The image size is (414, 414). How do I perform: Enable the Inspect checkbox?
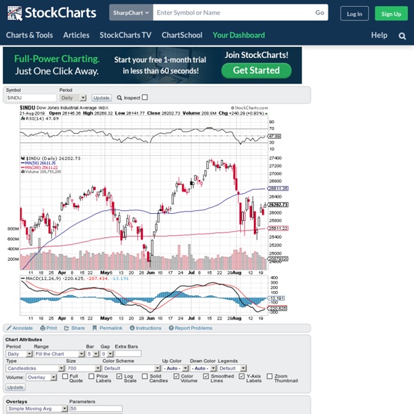coord(145,98)
